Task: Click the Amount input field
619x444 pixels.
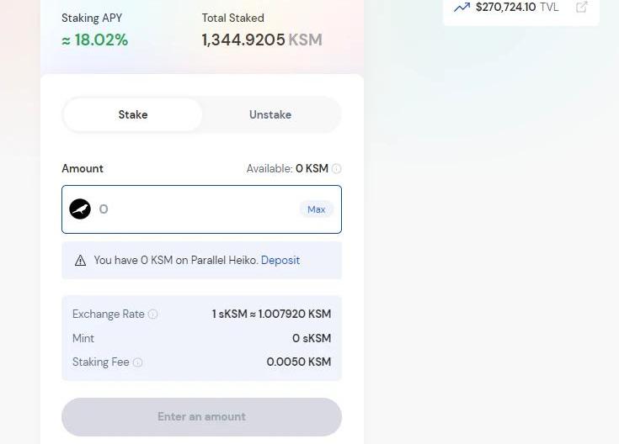Action: 194,209
